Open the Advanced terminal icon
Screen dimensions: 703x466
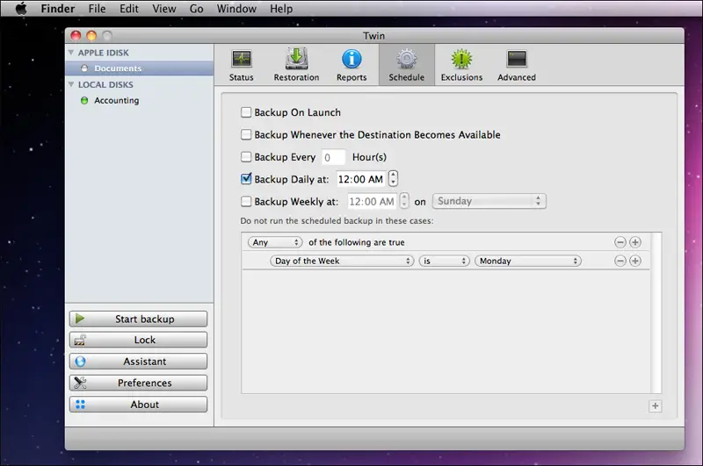pos(517,59)
